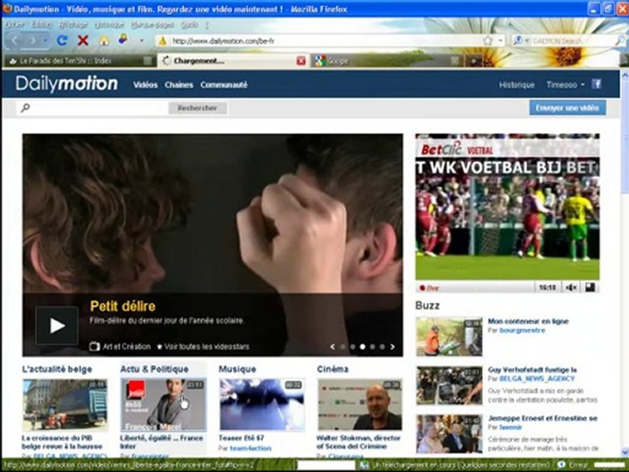Go to previous featured video with left arrow
629x472 pixels.
coord(333,347)
